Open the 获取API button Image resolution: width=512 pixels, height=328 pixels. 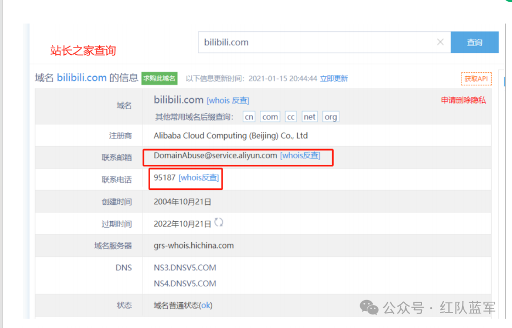476,78
